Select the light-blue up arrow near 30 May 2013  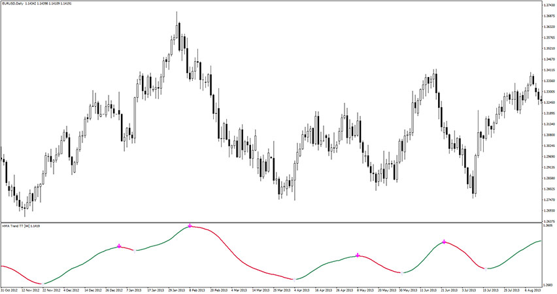402,273
